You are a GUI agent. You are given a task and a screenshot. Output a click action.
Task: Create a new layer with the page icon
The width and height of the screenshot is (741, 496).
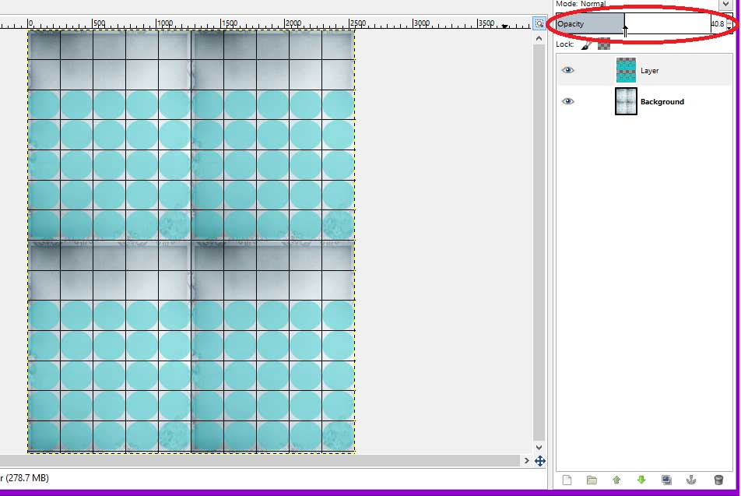(567, 480)
